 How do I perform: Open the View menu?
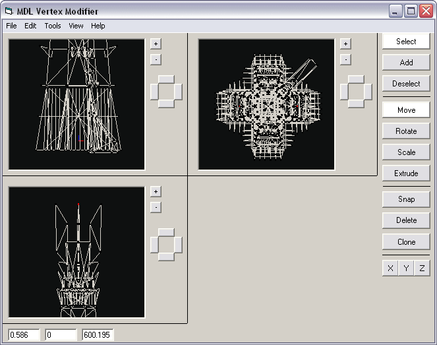click(76, 26)
